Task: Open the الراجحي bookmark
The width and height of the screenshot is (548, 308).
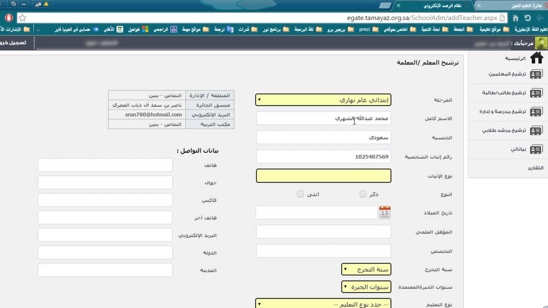Action: click(165, 30)
